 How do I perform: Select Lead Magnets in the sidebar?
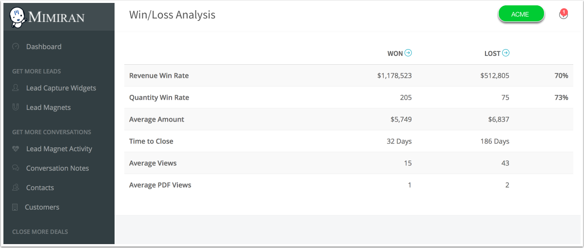point(48,107)
